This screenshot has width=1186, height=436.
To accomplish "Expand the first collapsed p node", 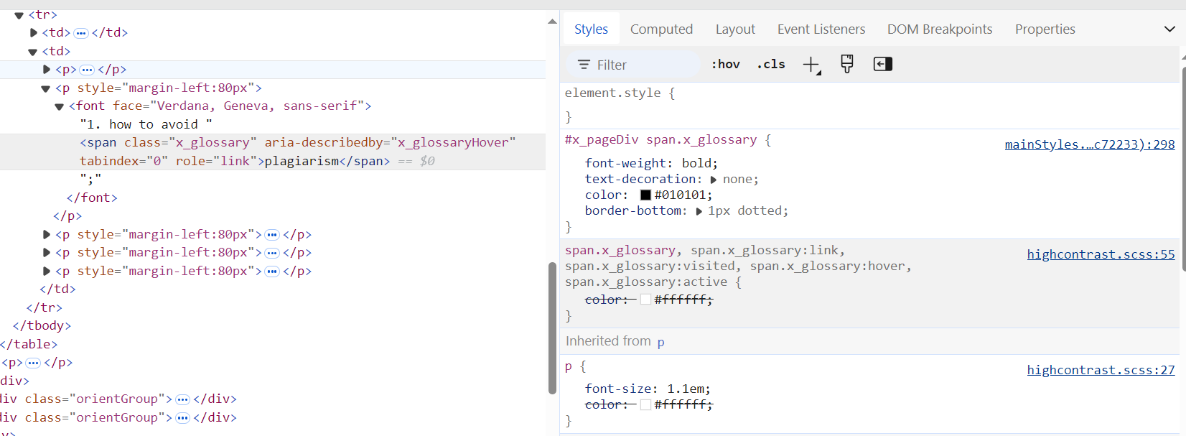I will pos(47,70).
